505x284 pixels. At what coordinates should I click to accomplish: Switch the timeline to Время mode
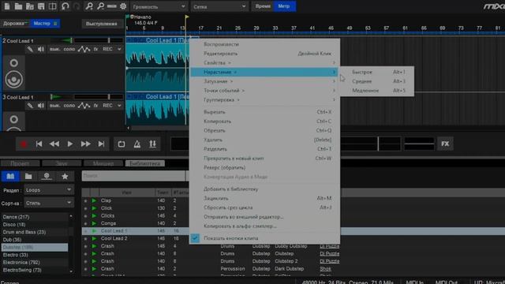pyautogui.click(x=263, y=6)
